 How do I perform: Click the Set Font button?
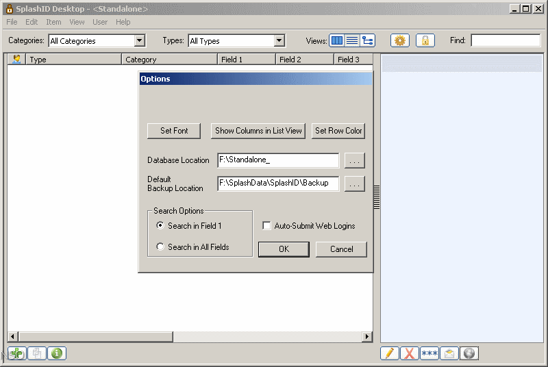[x=174, y=131]
